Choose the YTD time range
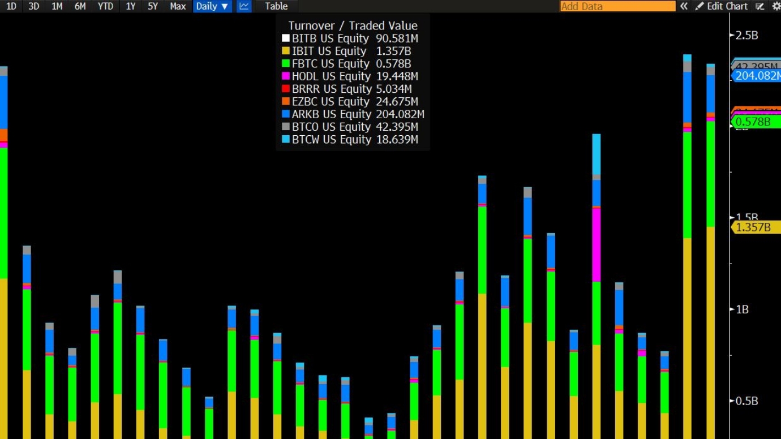Viewport: 781px width, 439px height. [x=105, y=6]
